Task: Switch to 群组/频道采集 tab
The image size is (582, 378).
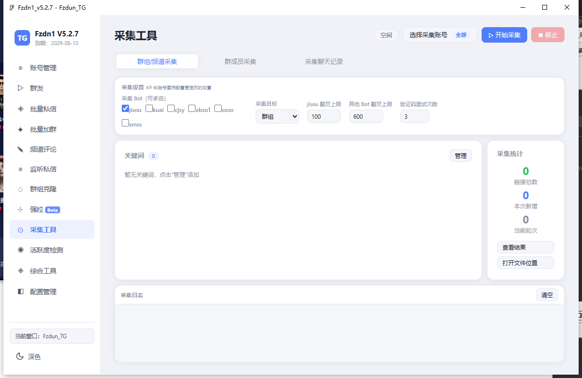Action: [157, 62]
